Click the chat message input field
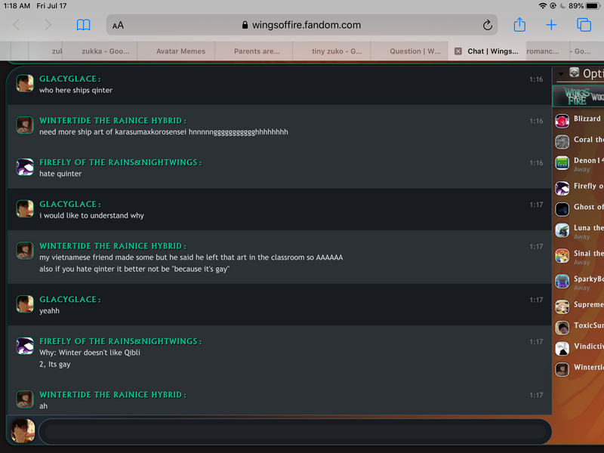 click(x=293, y=433)
